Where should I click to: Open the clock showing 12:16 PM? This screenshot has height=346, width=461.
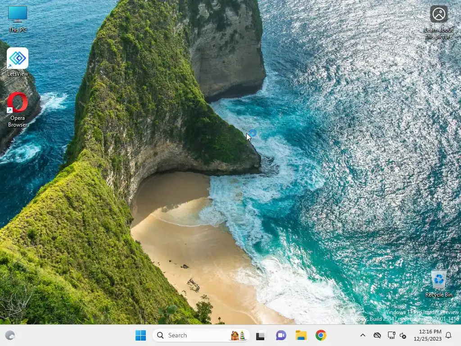(428, 335)
